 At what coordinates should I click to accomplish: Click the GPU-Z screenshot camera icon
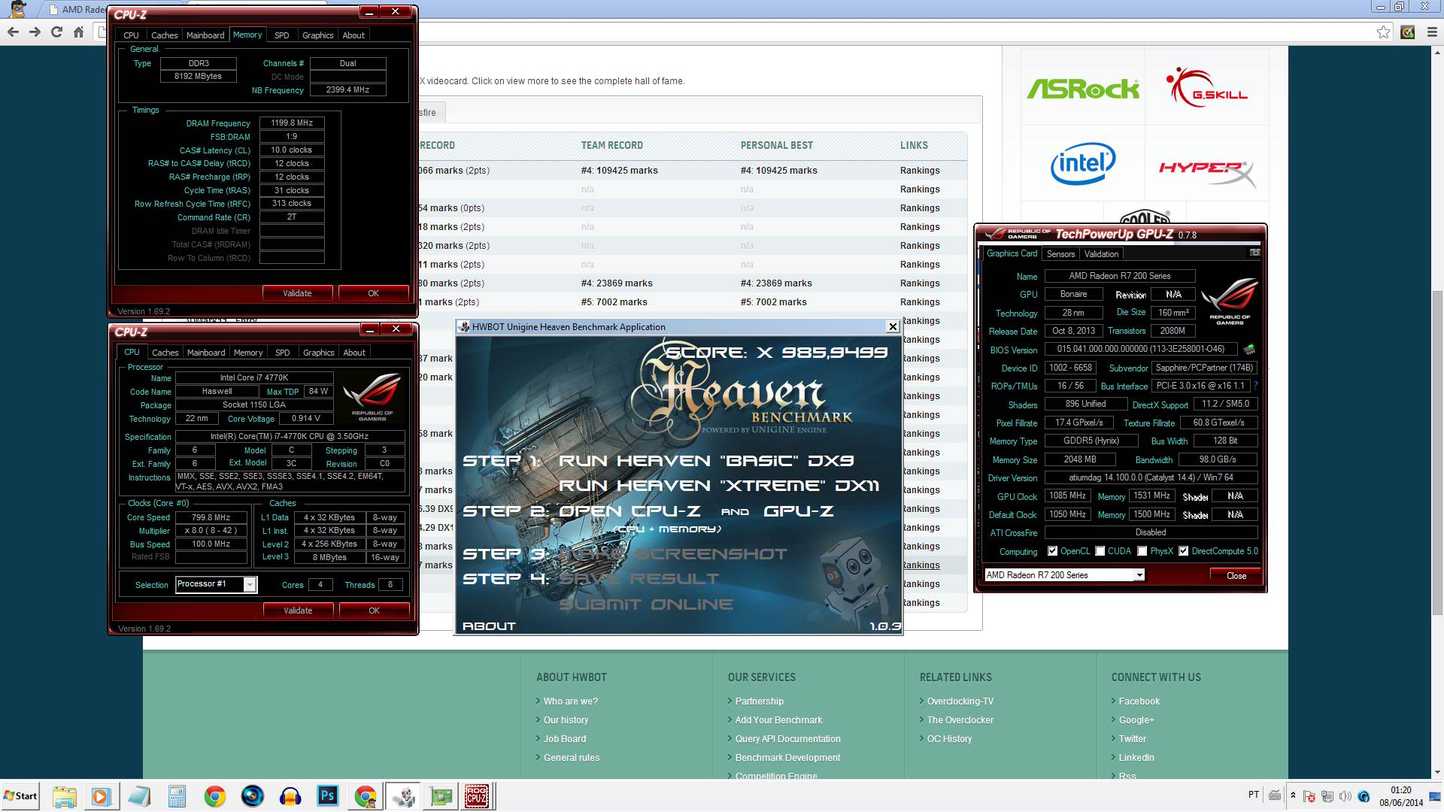(1254, 253)
